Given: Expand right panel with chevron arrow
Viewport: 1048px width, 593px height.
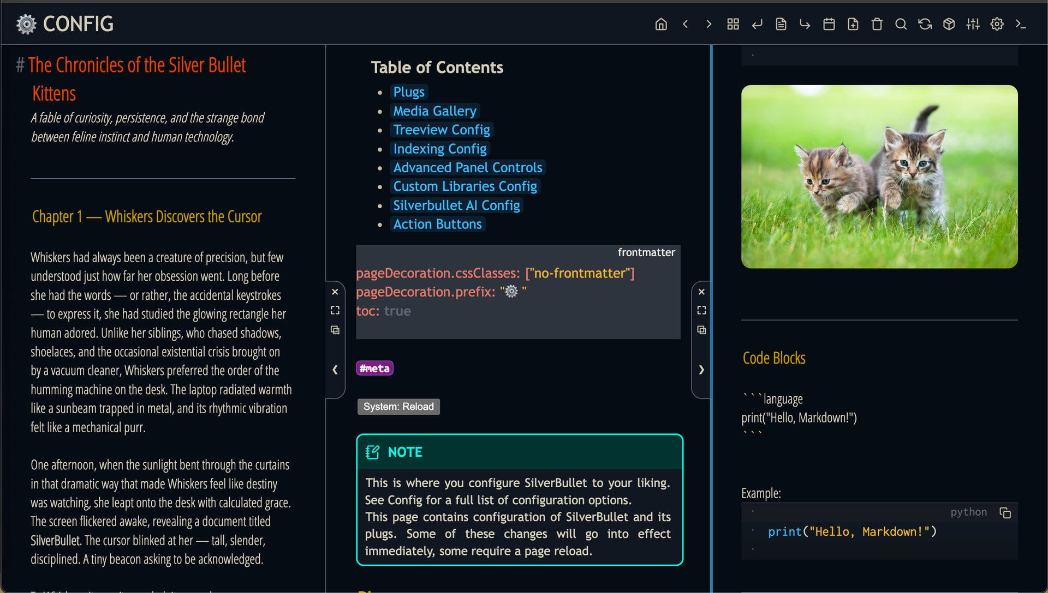Looking at the screenshot, I should 701,370.
